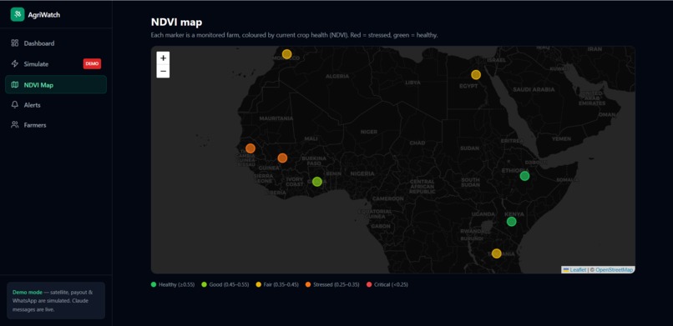Viewport: 673px width, 326px height.
Task: Select the orange farm marker in Senegal
Action: click(250, 148)
